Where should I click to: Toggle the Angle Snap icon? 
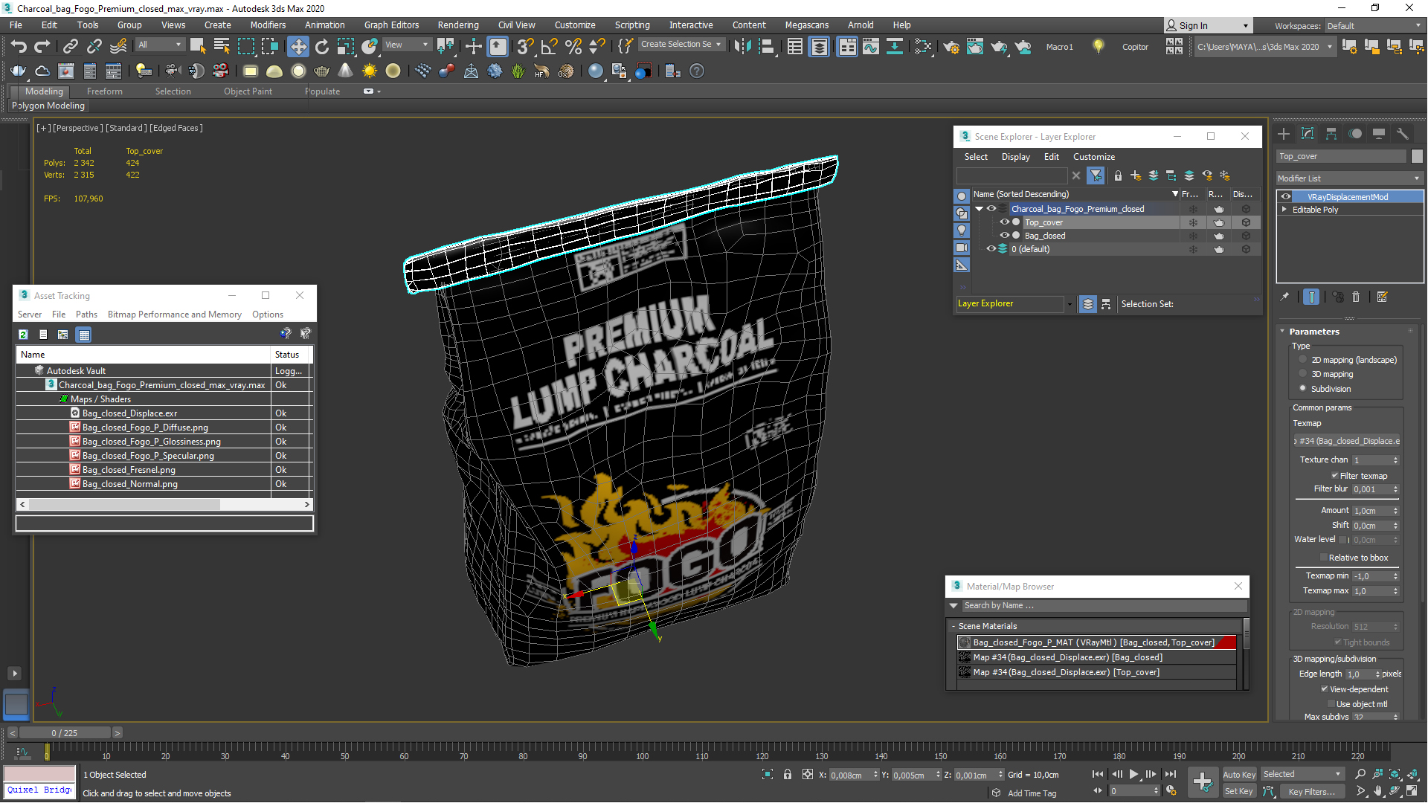pos(549,47)
